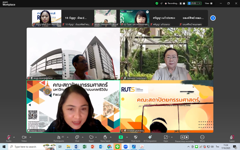Open the More menu
Screen dimensions: 240x150
coord(202,137)
